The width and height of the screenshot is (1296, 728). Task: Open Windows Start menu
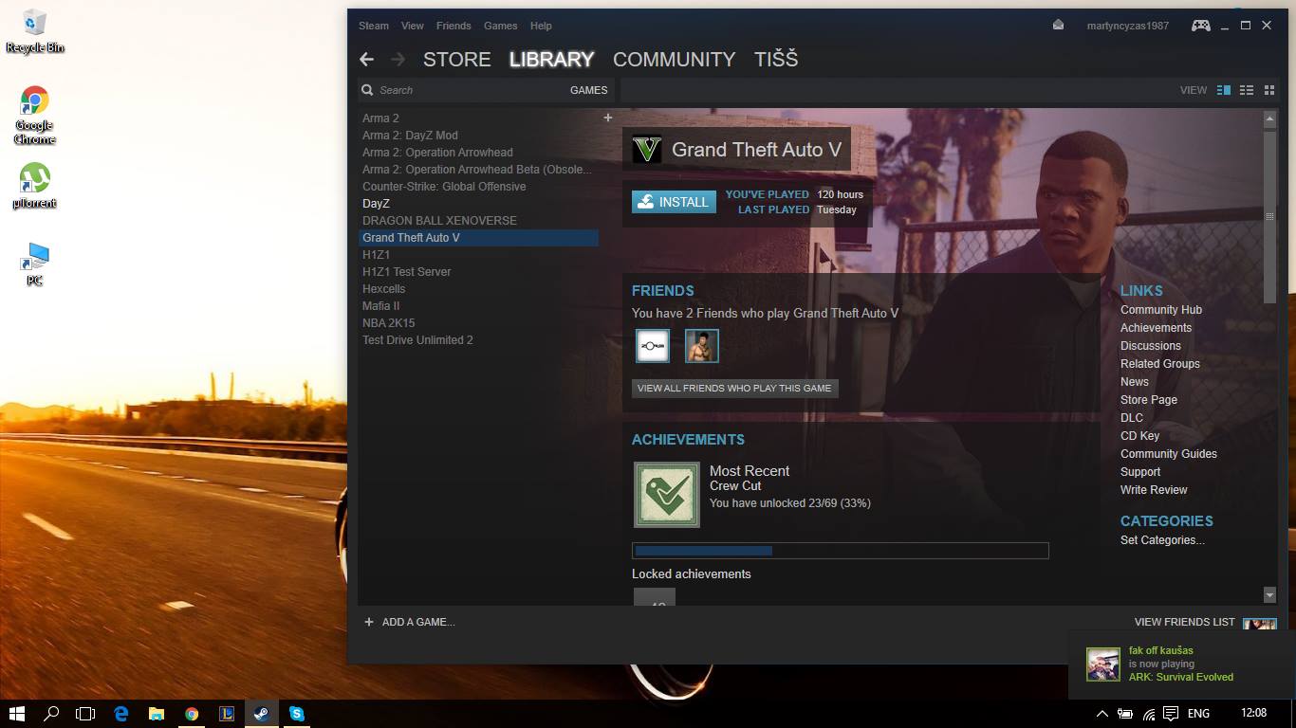pos(17,714)
